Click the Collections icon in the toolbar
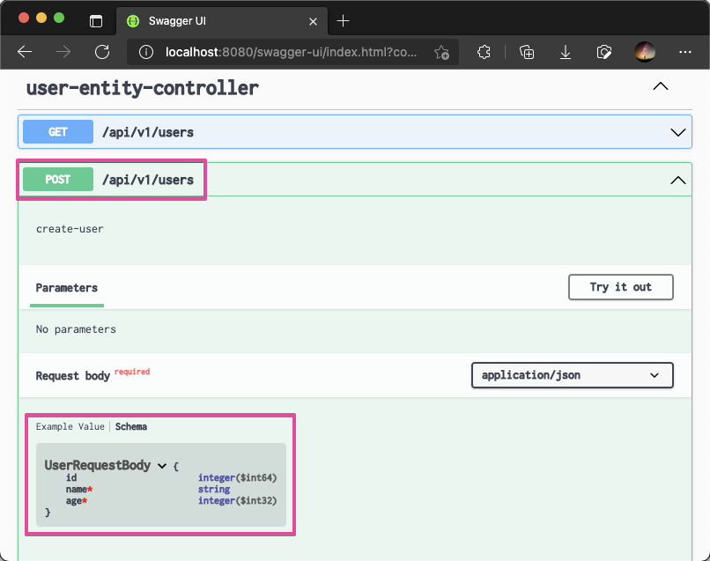 pyautogui.click(x=526, y=52)
